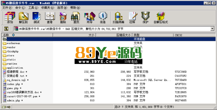
Task: Click the window resize grip corner
Action: click(215, 107)
